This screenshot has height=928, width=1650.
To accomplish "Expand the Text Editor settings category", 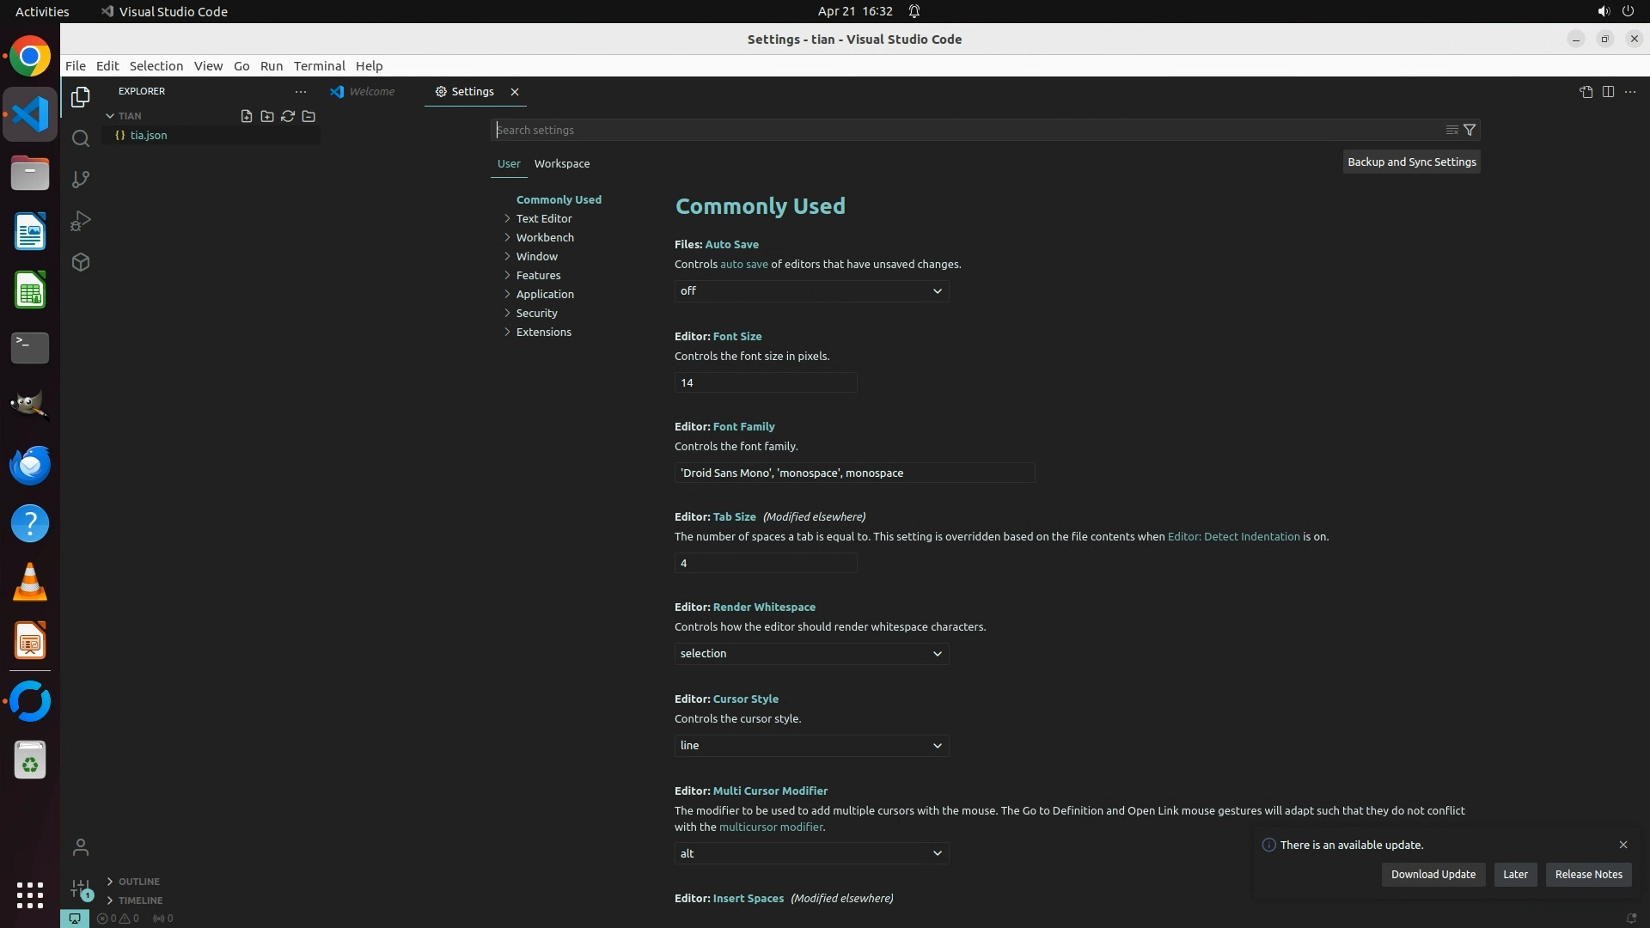I will [x=543, y=218].
